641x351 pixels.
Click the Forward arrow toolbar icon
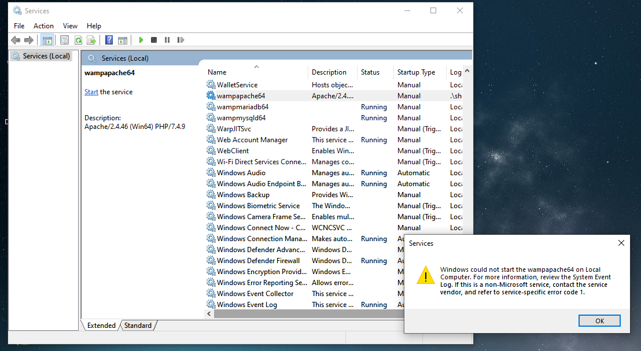(x=28, y=40)
